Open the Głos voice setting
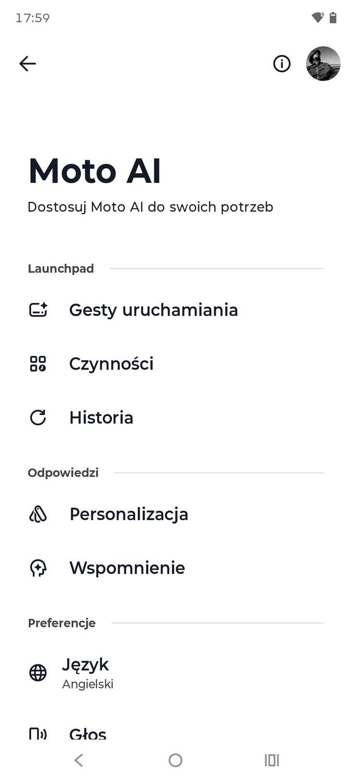The image size is (351, 781). (x=88, y=734)
